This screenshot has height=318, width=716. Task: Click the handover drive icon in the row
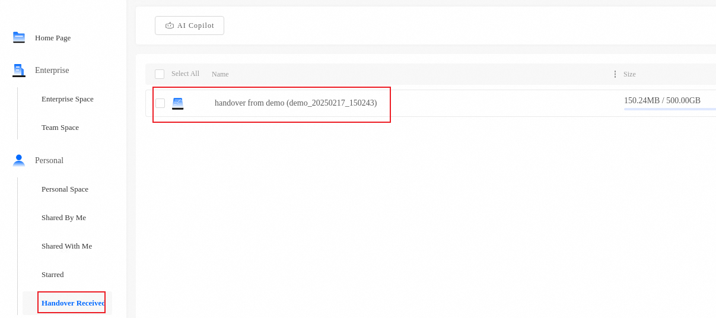[x=178, y=103]
